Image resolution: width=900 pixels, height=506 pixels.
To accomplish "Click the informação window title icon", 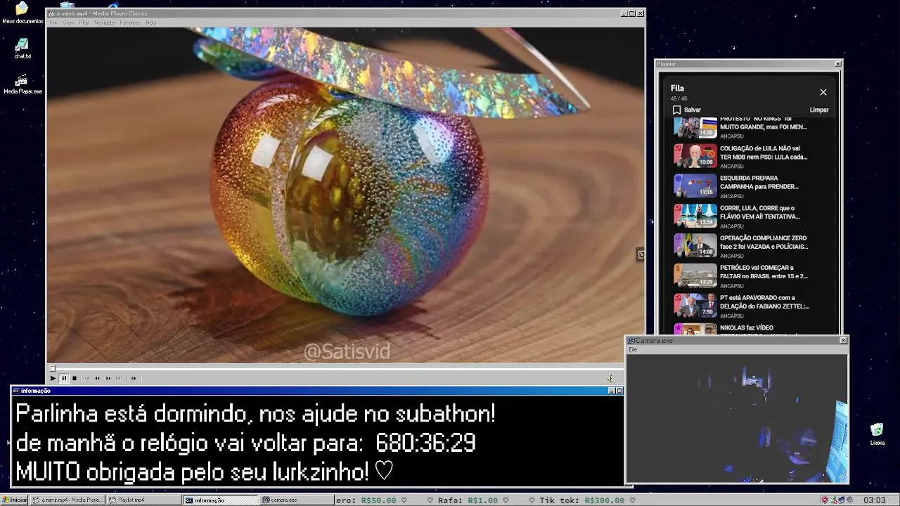I will [x=15, y=391].
